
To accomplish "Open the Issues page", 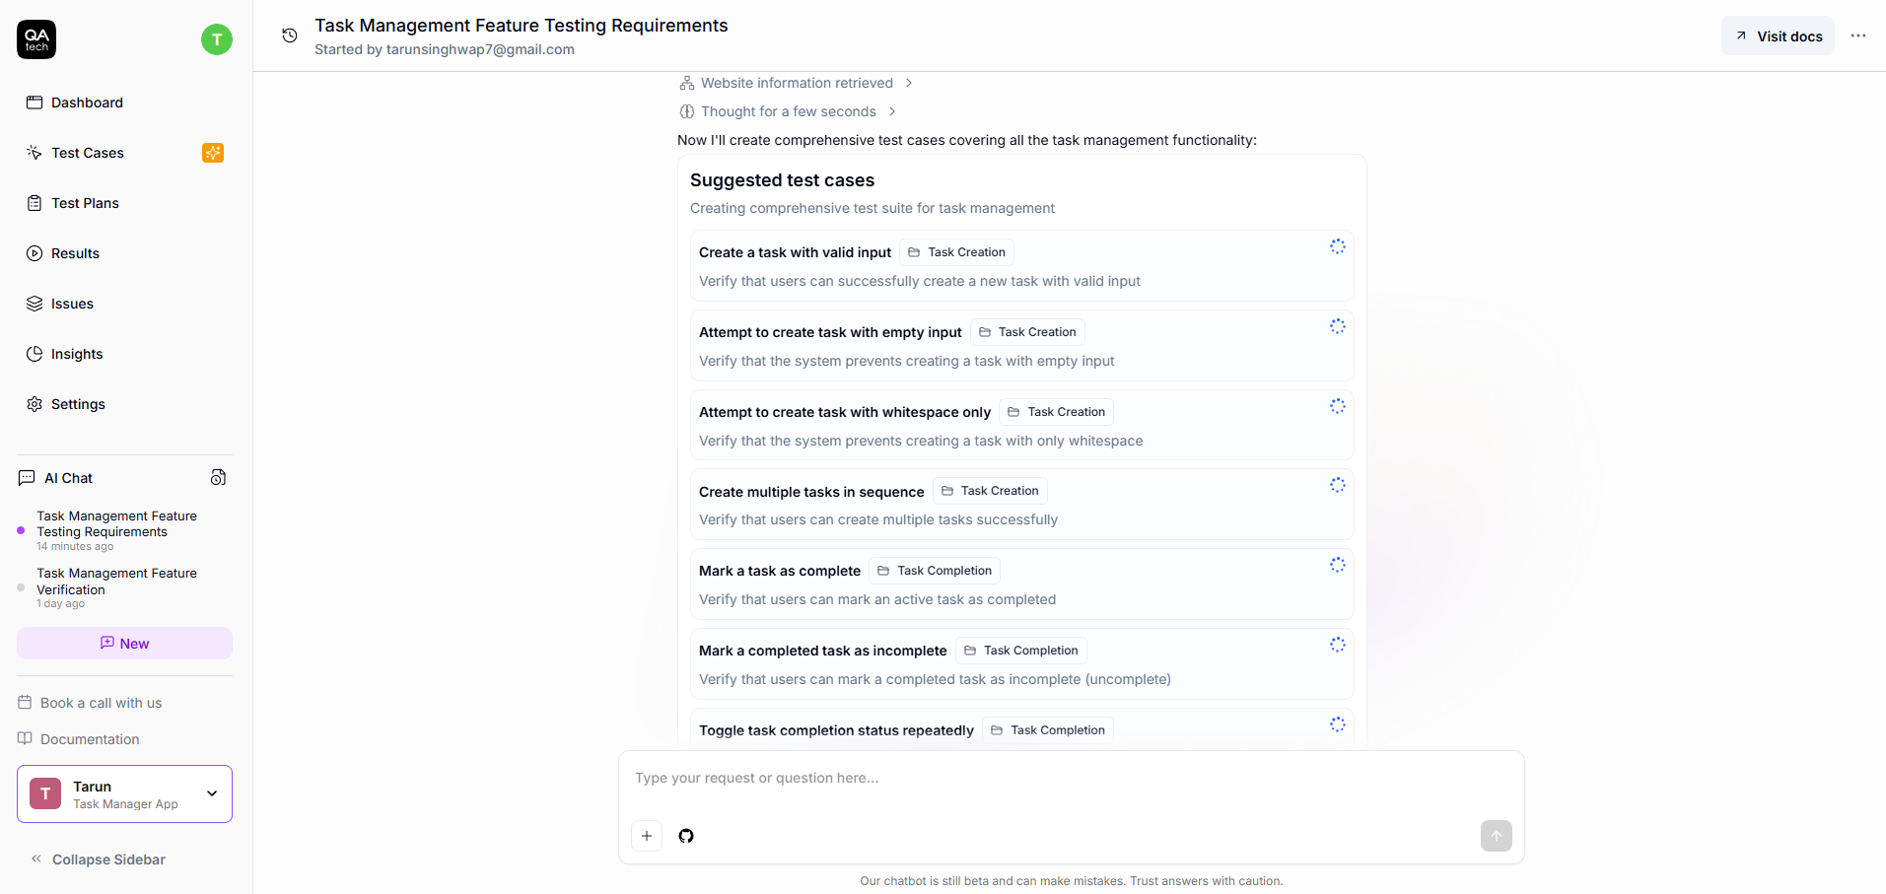I will (x=124, y=304).
